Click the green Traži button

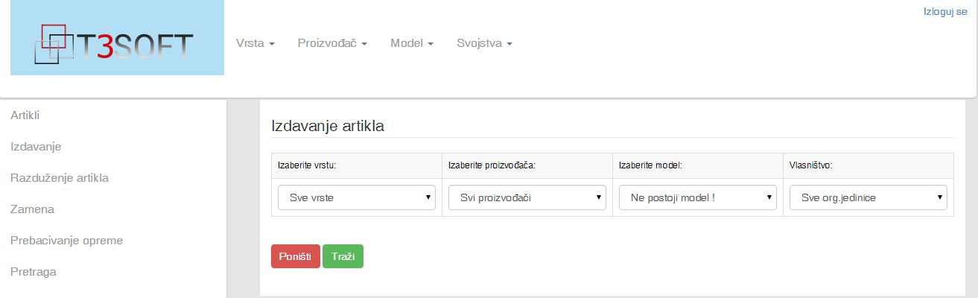pyautogui.click(x=343, y=256)
